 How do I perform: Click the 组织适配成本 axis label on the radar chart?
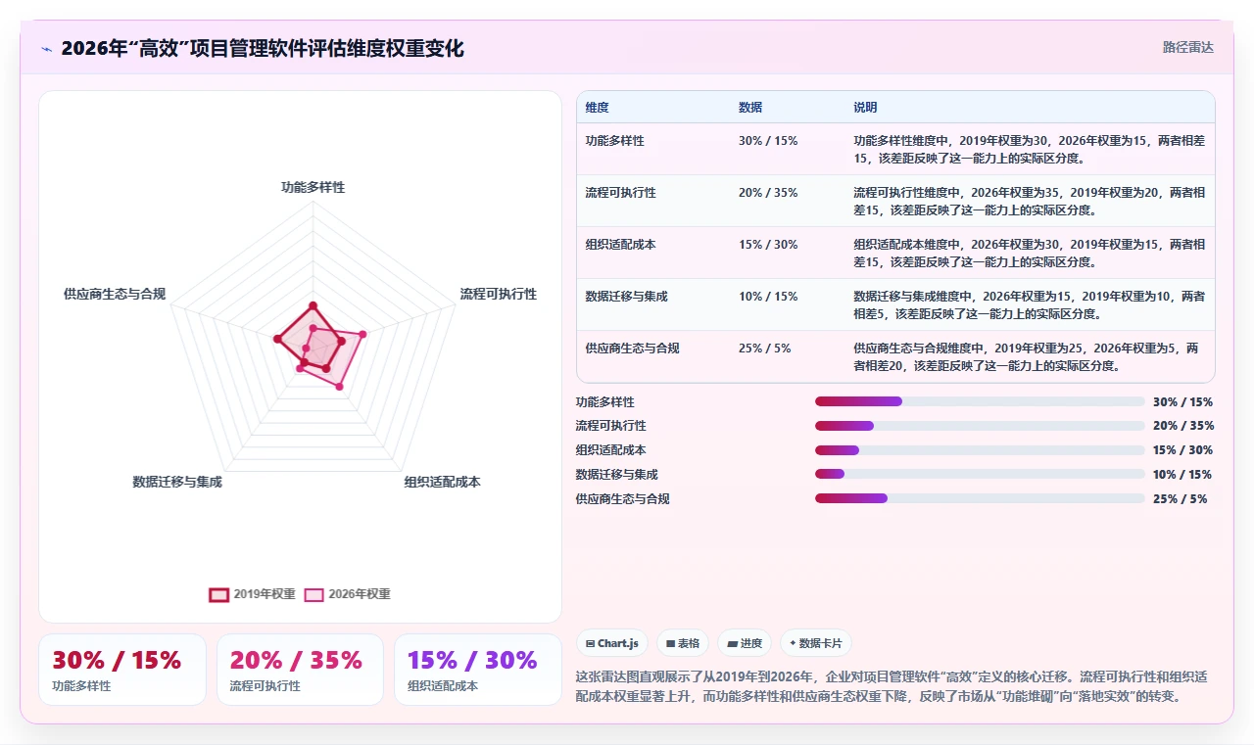point(443,482)
